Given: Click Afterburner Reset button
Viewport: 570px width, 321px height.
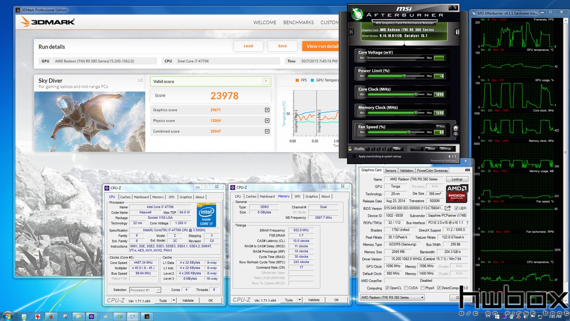Looking at the screenshot, I should pos(431,149).
